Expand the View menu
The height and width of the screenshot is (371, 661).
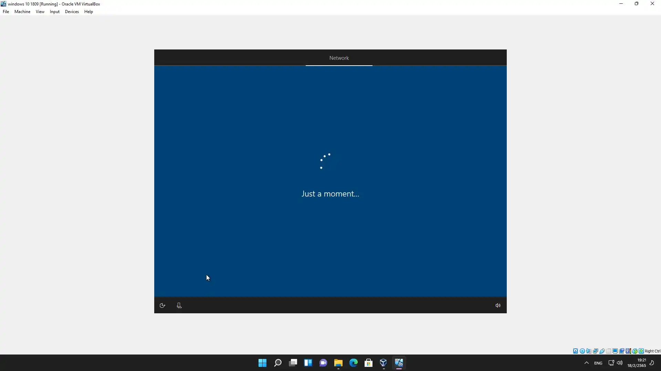40,12
